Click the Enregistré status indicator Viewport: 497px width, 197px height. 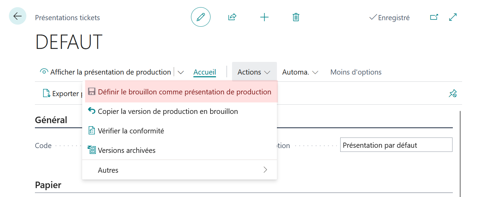tap(390, 17)
